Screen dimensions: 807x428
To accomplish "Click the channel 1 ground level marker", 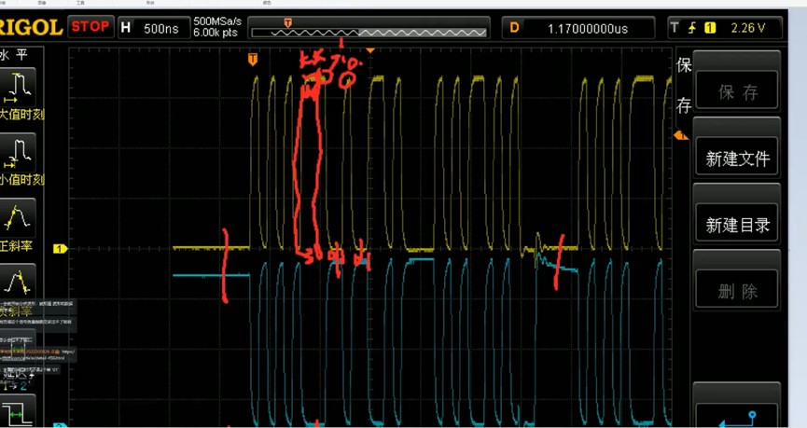I will point(60,249).
